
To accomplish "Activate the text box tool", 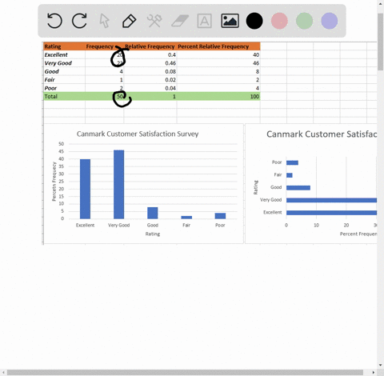I will (205, 21).
